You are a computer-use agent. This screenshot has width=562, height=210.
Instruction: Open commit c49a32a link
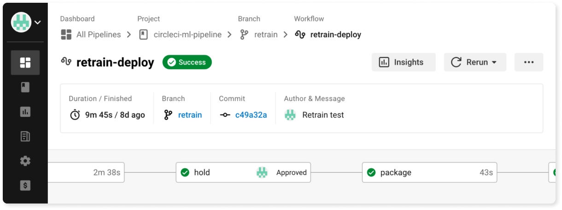click(251, 115)
